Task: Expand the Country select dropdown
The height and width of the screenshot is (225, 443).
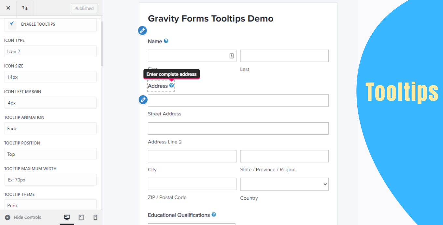Action: 284,184
